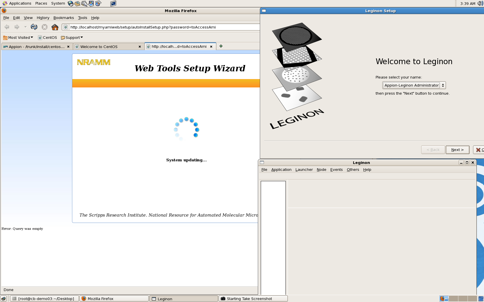This screenshot has height=302, width=484.
Task: Click the Stop loading icon
Action: (44, 27)
